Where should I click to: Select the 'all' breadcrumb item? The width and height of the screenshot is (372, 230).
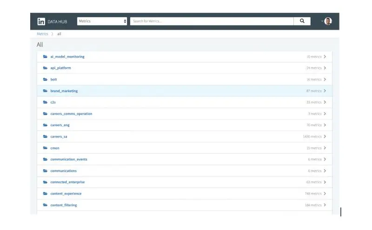59,34
